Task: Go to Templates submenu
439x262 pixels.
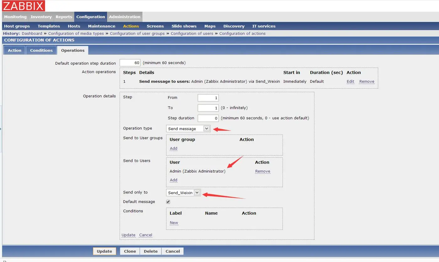Action: point(49,26)
